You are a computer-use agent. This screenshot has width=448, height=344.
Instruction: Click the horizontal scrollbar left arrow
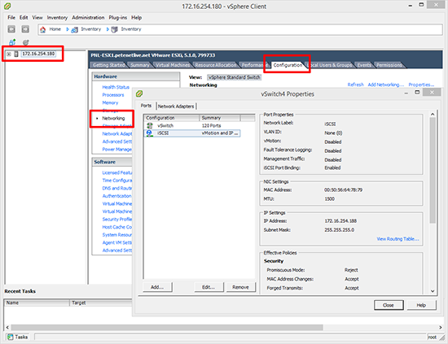[x=7, y=327]
